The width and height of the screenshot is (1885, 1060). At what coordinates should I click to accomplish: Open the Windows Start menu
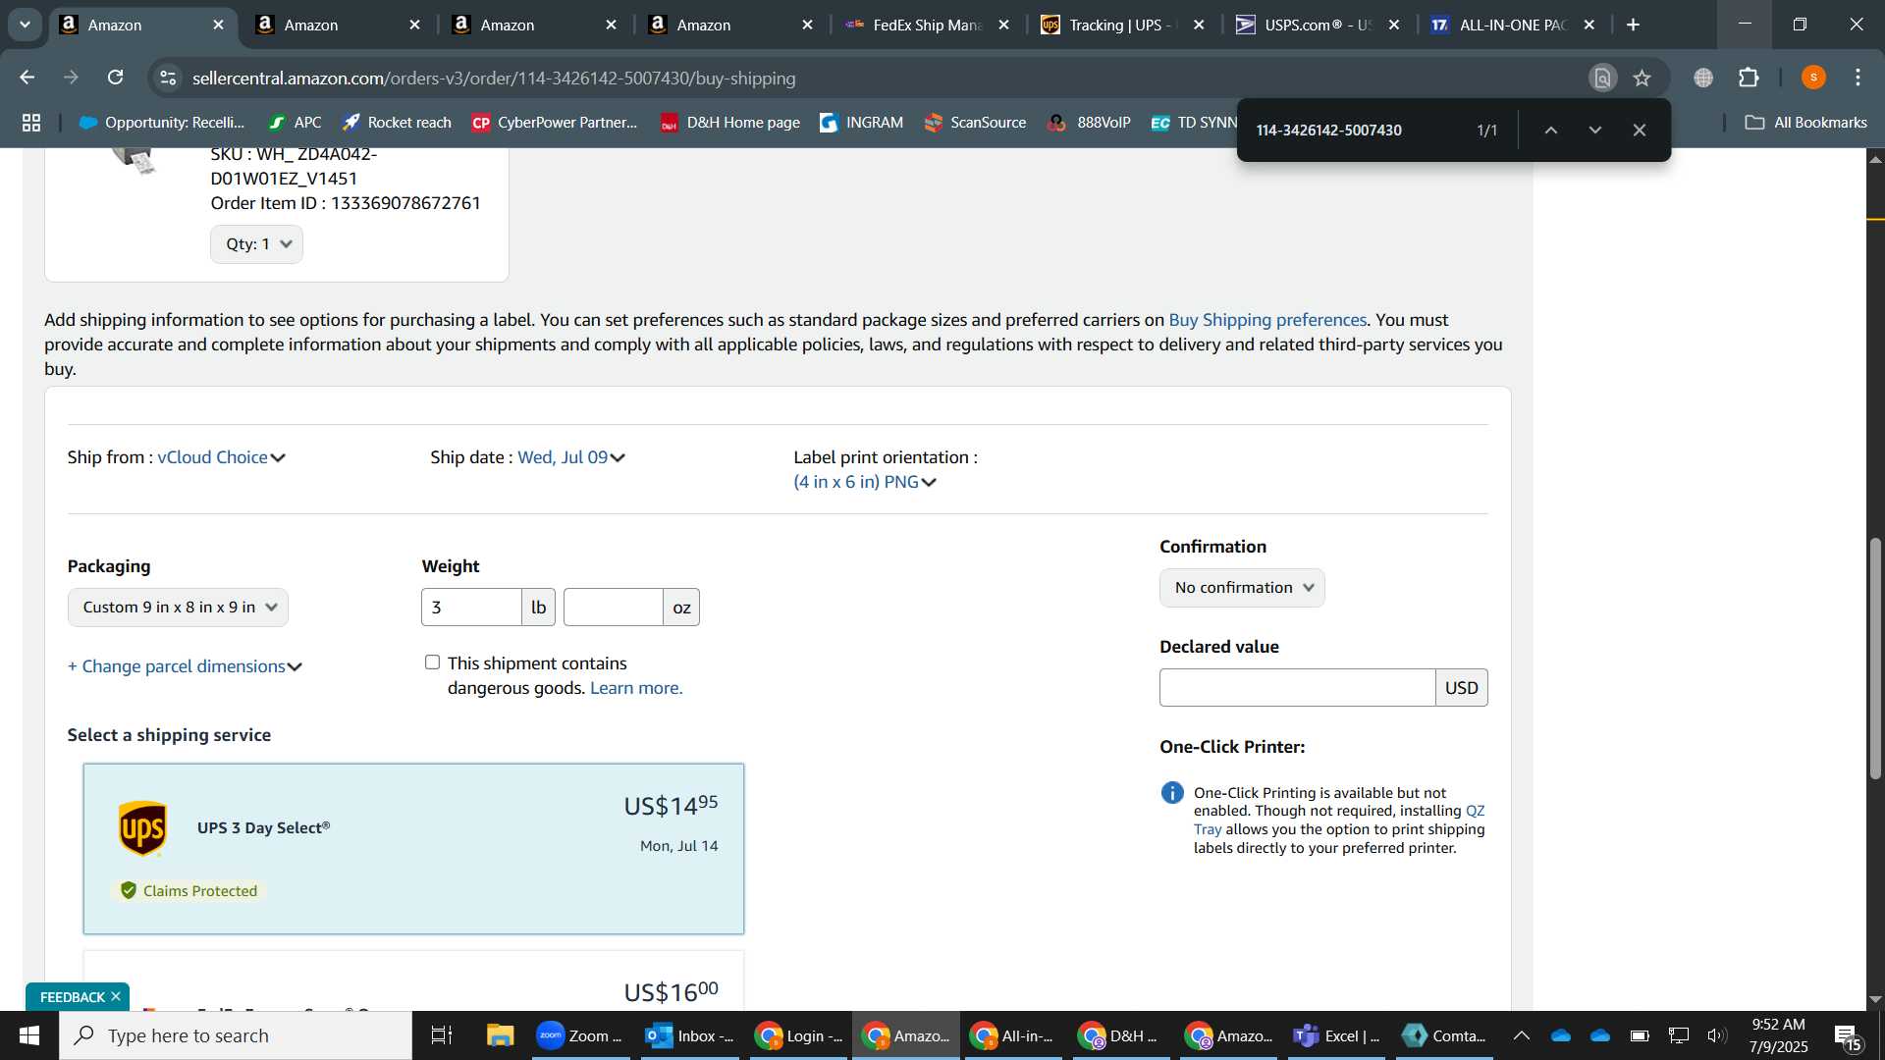click(x=29, y=1035)
